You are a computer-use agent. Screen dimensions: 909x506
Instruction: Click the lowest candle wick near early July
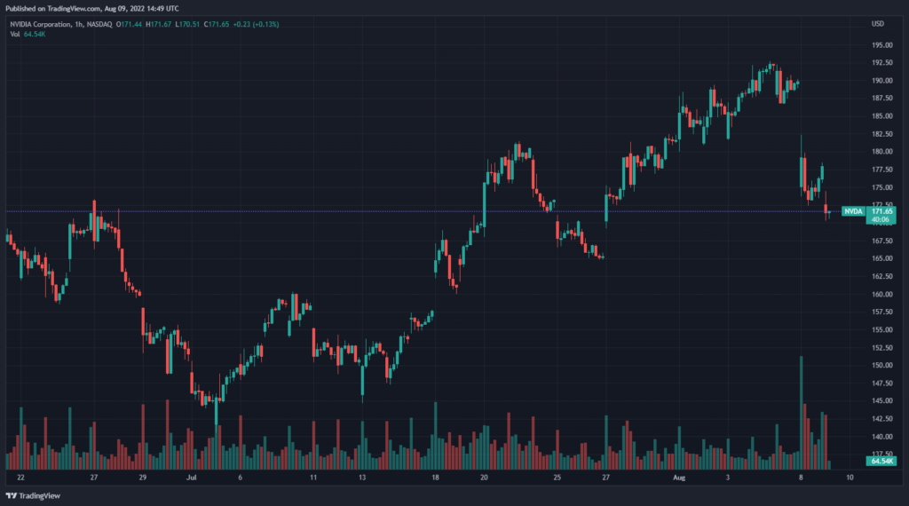point(216,413)
